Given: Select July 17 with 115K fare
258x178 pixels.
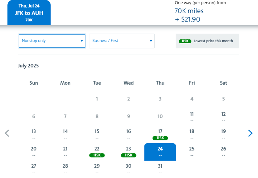Looking at the screenshot, I should tap(160, 134).
